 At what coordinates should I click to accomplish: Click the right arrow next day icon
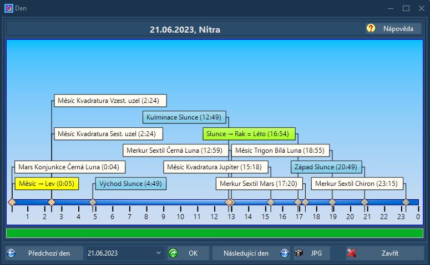pos(285,253)
